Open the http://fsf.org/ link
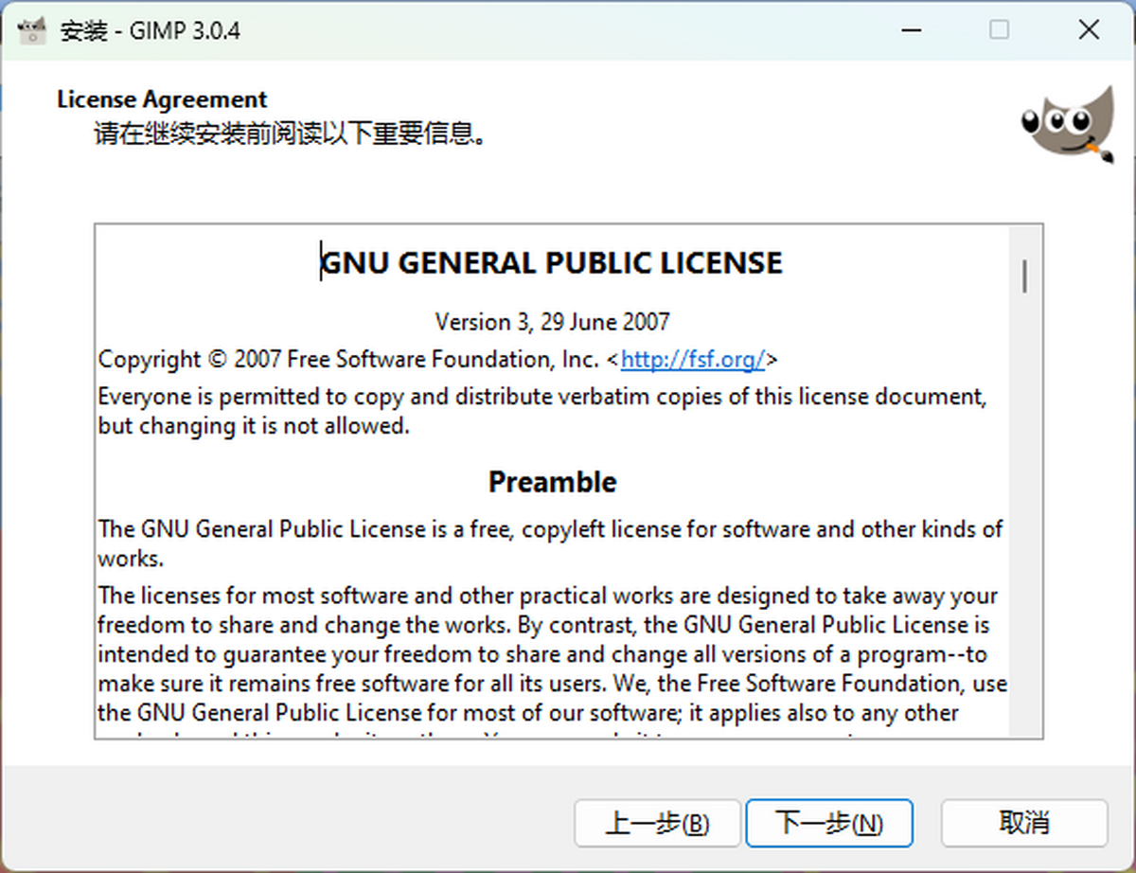1136x873 pixels. pyautogui.click(x=692, y=360)
